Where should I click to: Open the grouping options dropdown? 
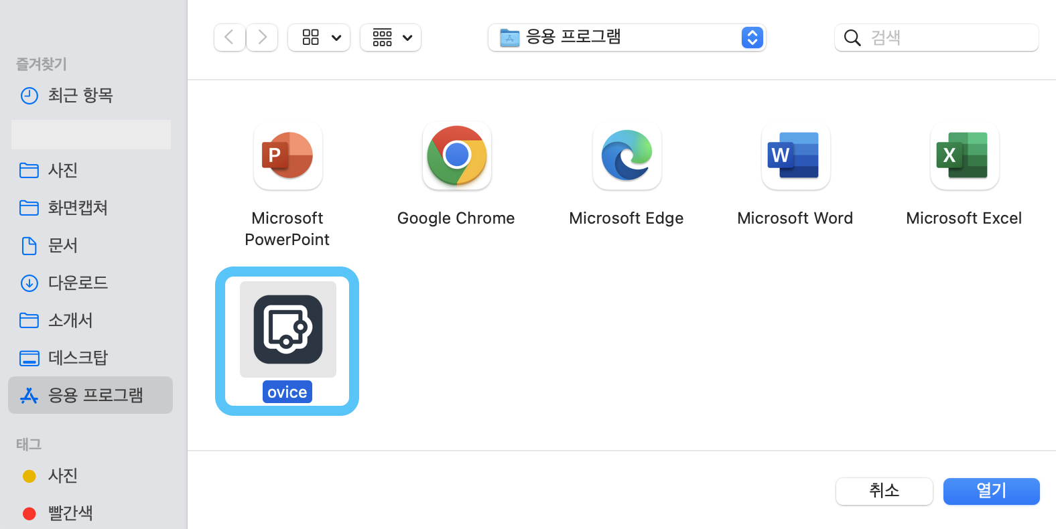[x=391, y=37]
